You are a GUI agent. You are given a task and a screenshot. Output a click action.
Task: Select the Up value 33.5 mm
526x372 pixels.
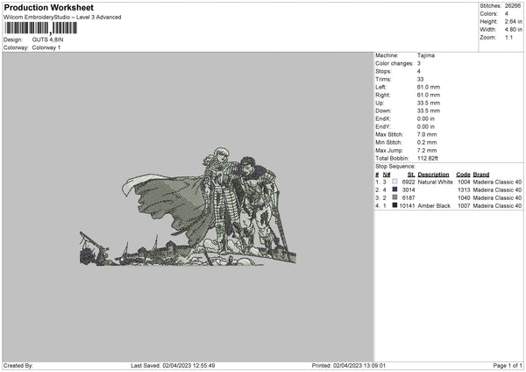click(x=429, y=103)
